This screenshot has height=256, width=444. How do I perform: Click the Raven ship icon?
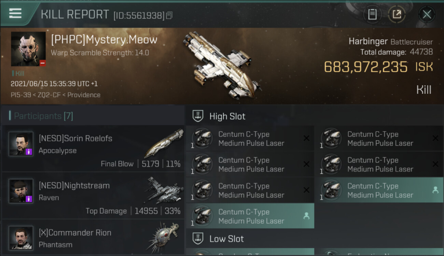(x=164, y=190)
